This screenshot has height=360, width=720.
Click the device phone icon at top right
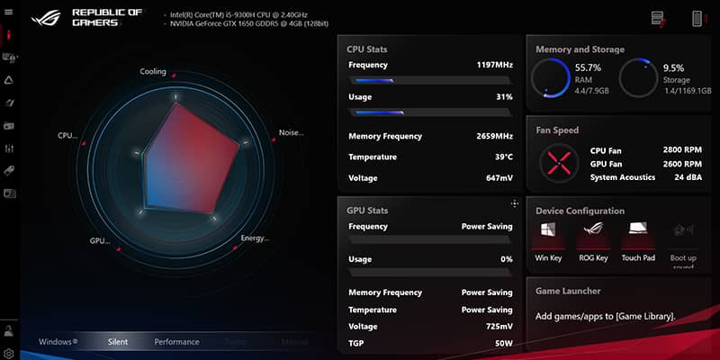point(697,18)
